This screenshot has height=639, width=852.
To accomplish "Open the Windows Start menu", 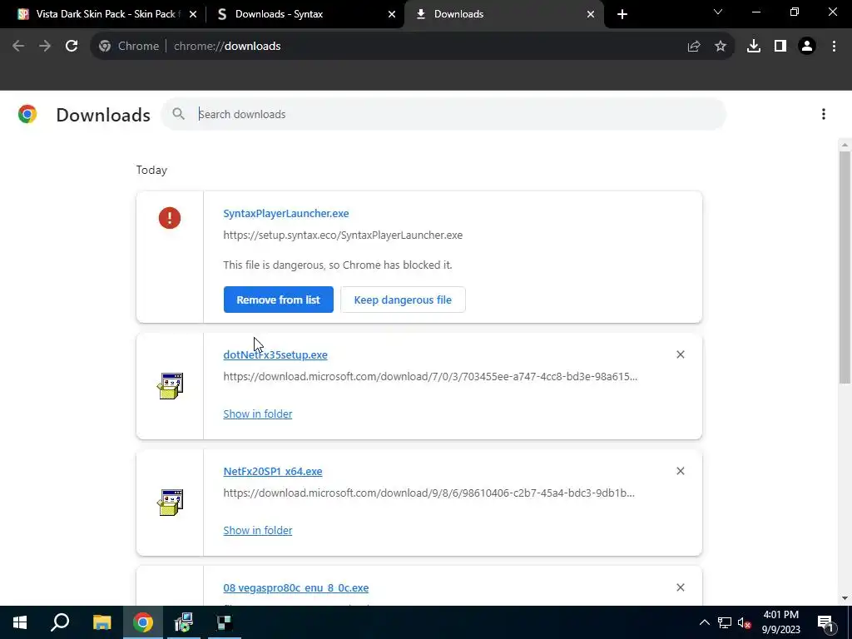I will pyautogui.click(x=20, y=622).
